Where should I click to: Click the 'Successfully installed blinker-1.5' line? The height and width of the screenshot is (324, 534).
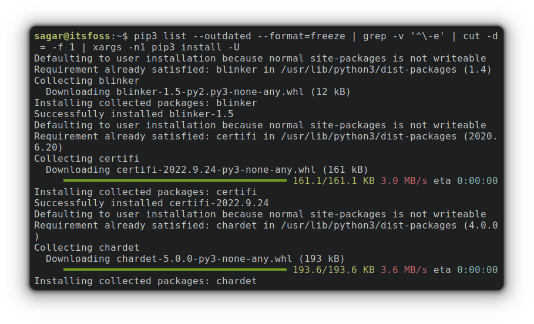coord(133,114)
